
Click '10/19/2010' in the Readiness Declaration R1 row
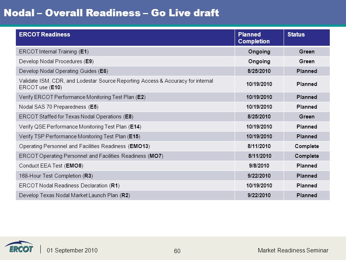[x=259, y=186]
